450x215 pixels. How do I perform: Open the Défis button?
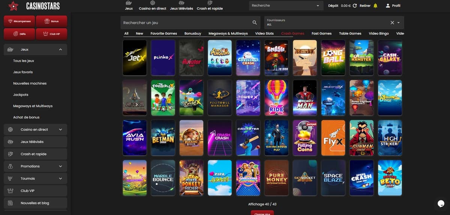coord(19,34)
